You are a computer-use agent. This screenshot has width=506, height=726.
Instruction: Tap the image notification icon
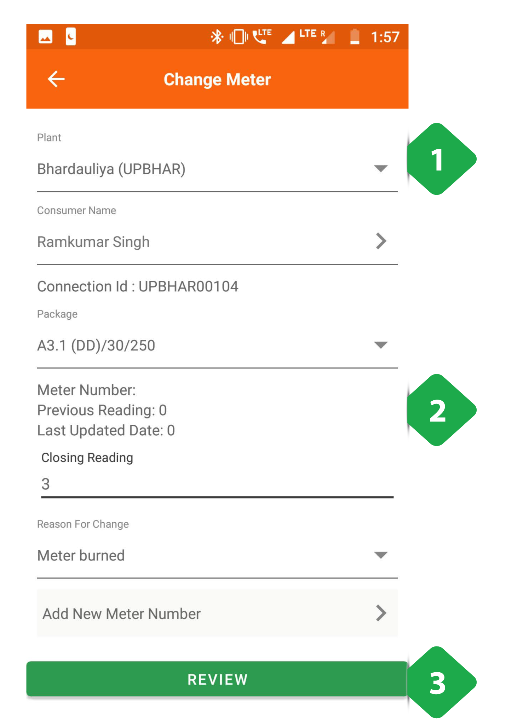point(45,37)
